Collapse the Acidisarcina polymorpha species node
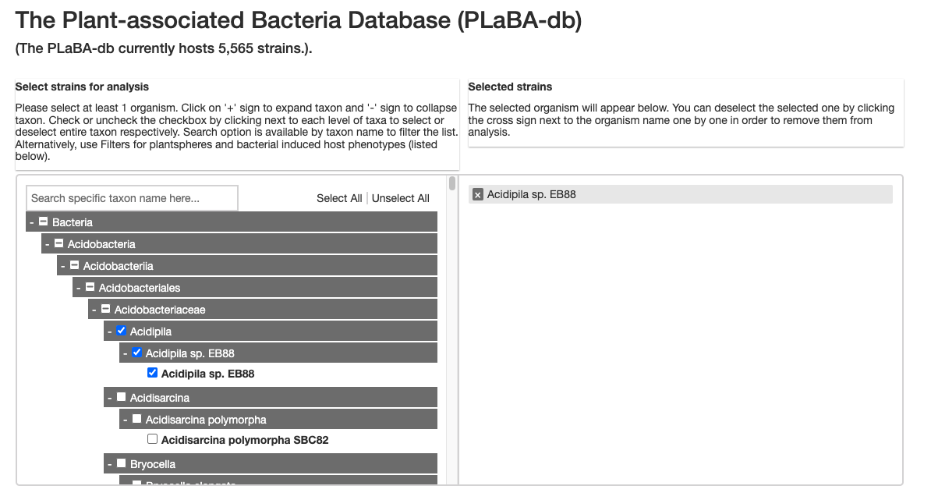The image size is (931, 500). (x=126, y=420)
